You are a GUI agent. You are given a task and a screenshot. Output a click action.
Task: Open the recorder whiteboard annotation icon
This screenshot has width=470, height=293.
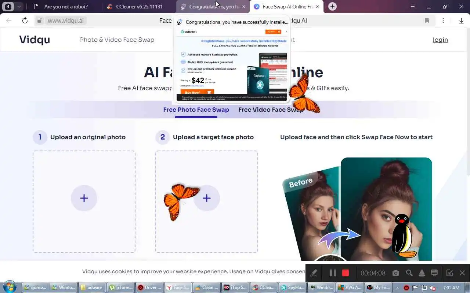pyautogui.click(x=434, y=273)
